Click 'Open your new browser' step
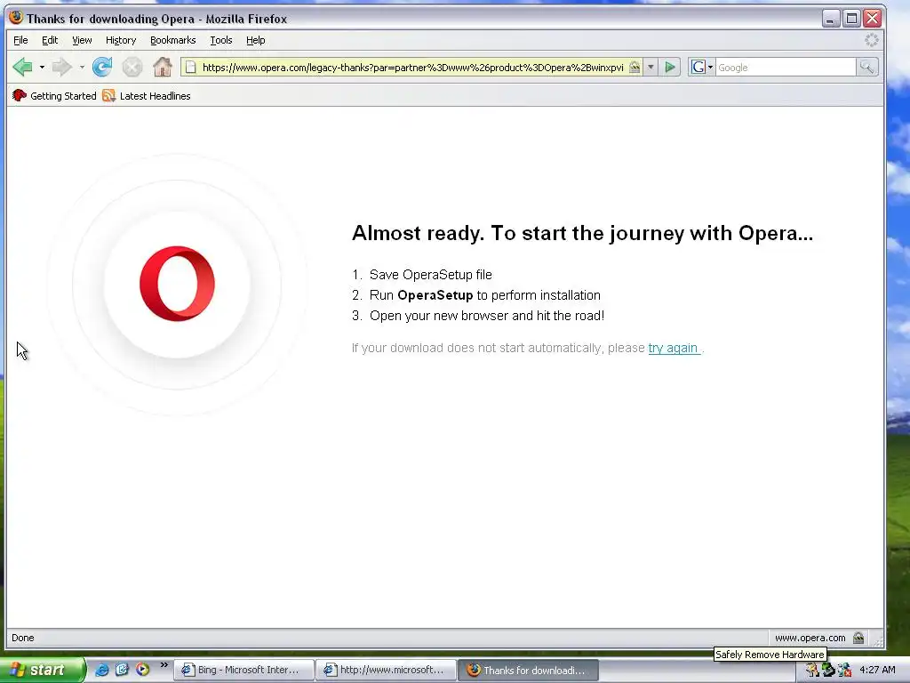Image resolution: width=910 pixels, height=683 pixels. click(487, 316)
